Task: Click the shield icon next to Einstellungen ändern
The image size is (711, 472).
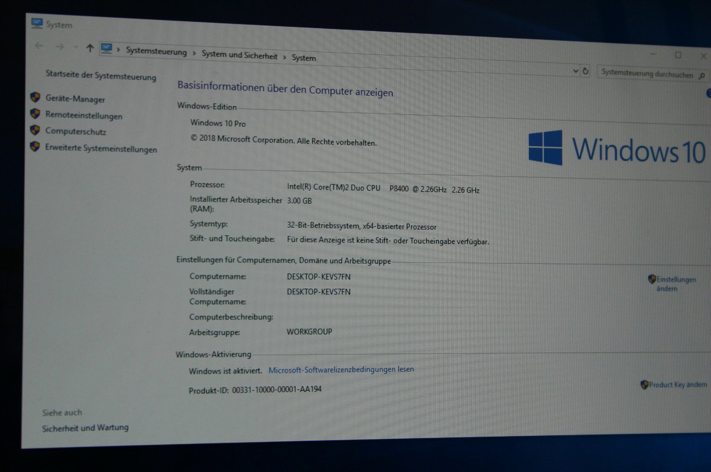Action: pos(652,279)
